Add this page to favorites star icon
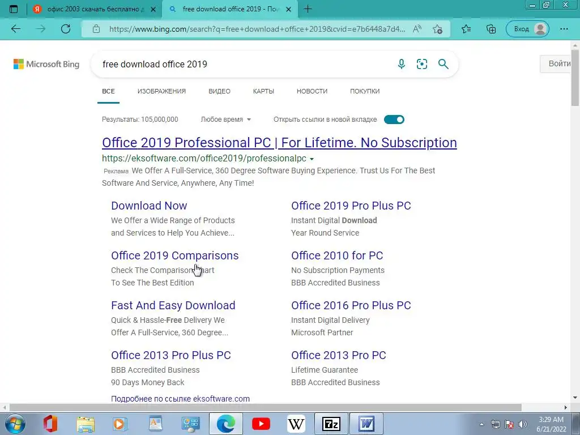This screenshot has height=435, width=580. (438, 29)
